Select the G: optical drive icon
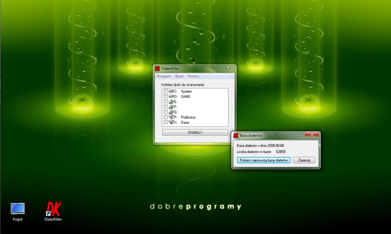The image size is (391, 234). pos(171,112)
